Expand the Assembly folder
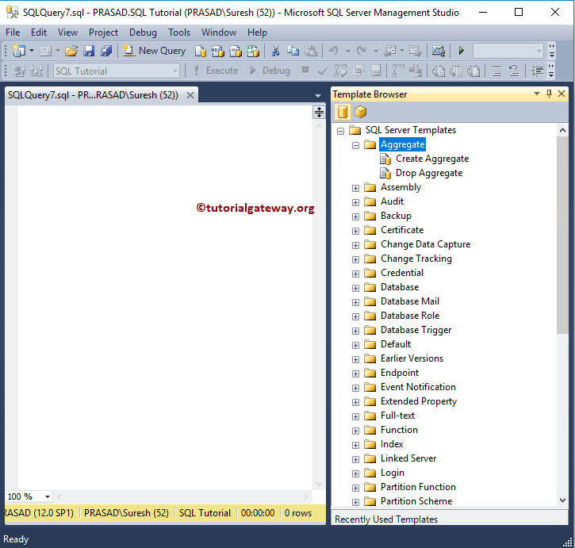The height and width of the screenshot is (548, 575). 355,188
